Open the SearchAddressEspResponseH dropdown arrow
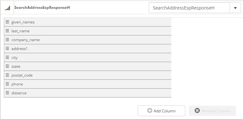243x119 pixels. (235, 8)
